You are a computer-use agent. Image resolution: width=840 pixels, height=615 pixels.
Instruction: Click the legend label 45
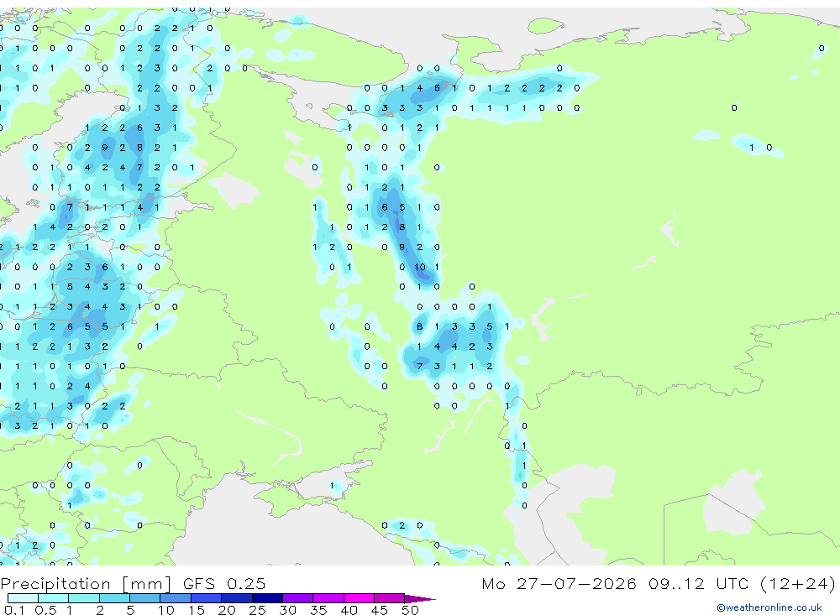(380, 610)
